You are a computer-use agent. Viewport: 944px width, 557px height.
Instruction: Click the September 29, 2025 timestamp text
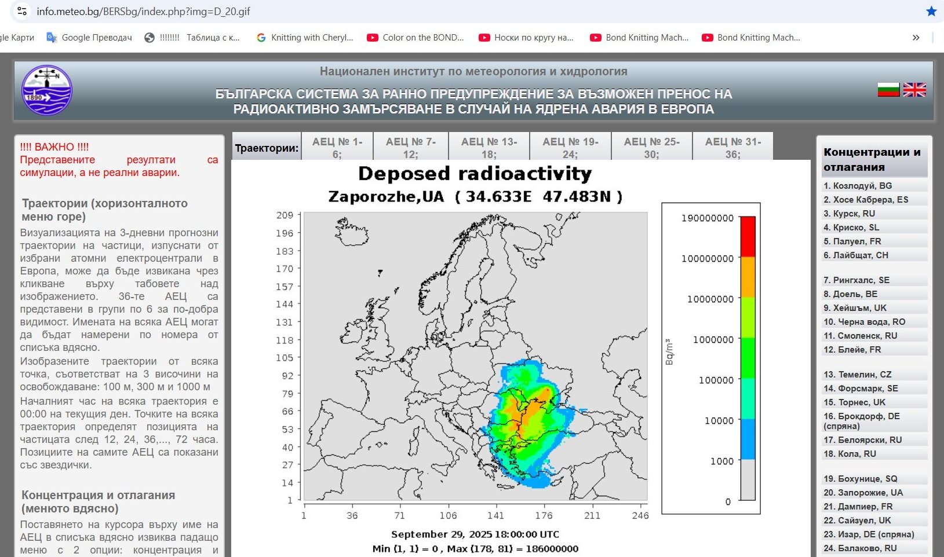475,534
